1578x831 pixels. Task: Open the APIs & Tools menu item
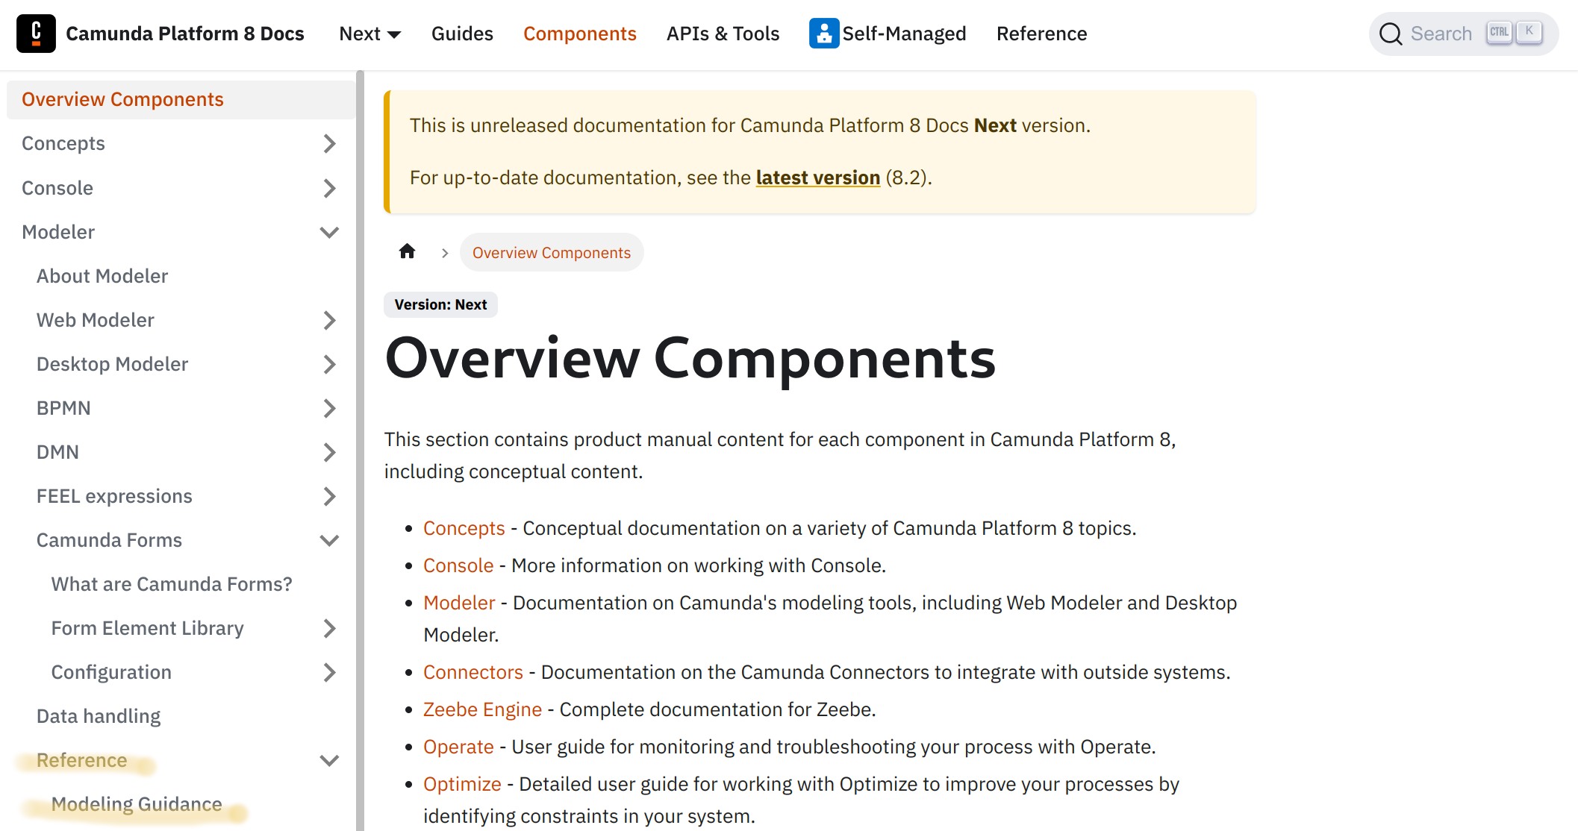click(x=723, y=34)
